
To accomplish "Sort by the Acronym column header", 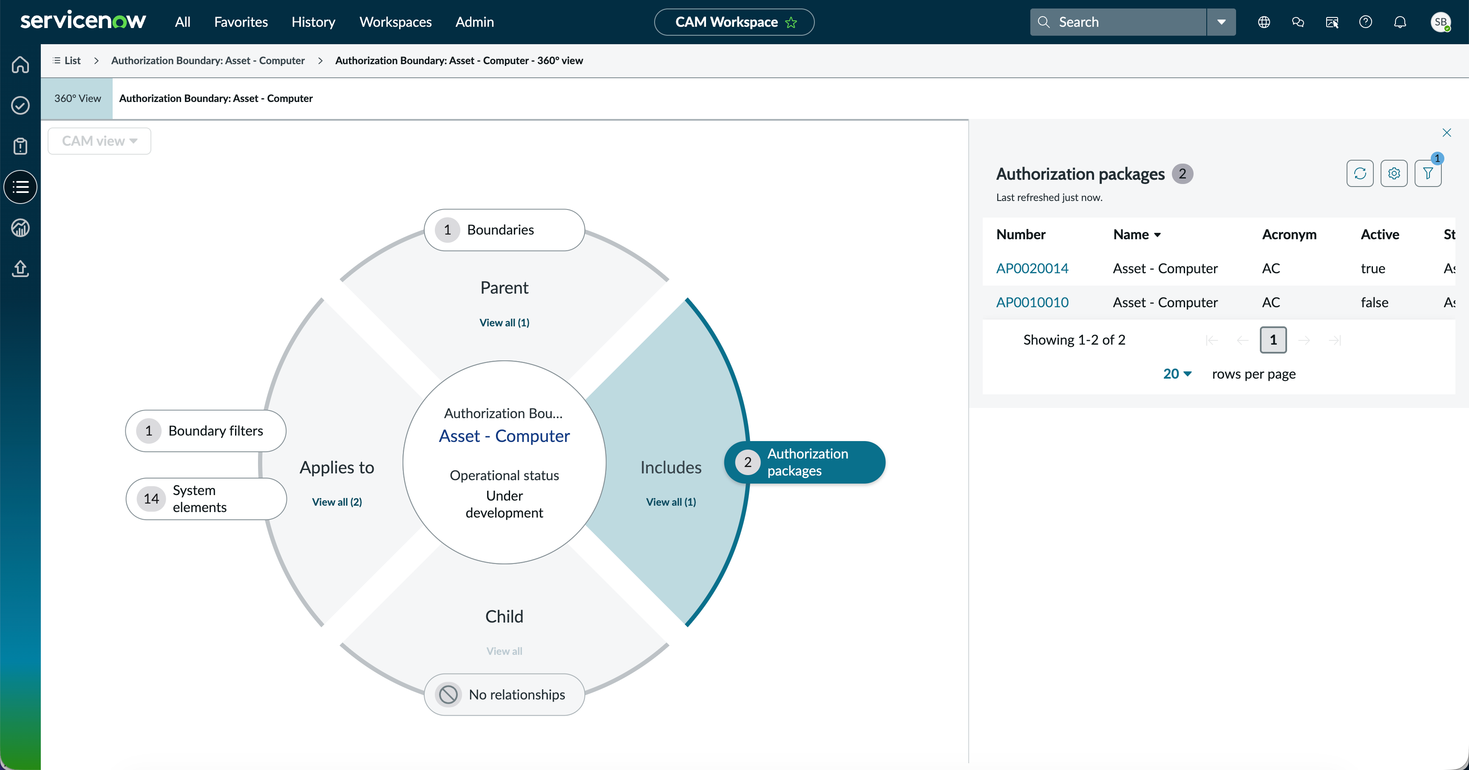I will [x=1289, y=235].
